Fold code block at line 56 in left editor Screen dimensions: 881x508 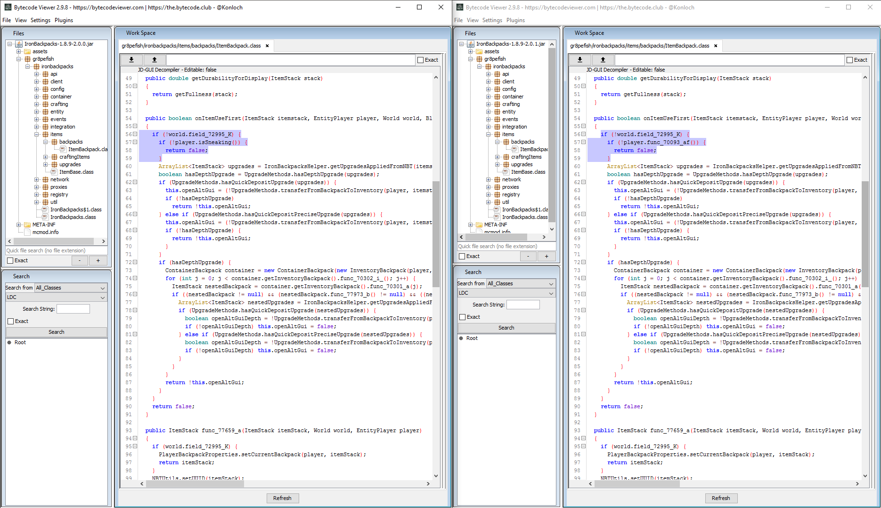135,134
